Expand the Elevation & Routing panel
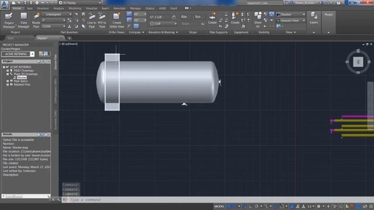 coord(163,32)
